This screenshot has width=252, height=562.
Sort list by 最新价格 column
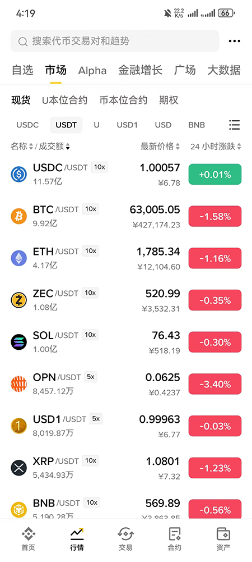pyautogui.click(x=160, y=146)
